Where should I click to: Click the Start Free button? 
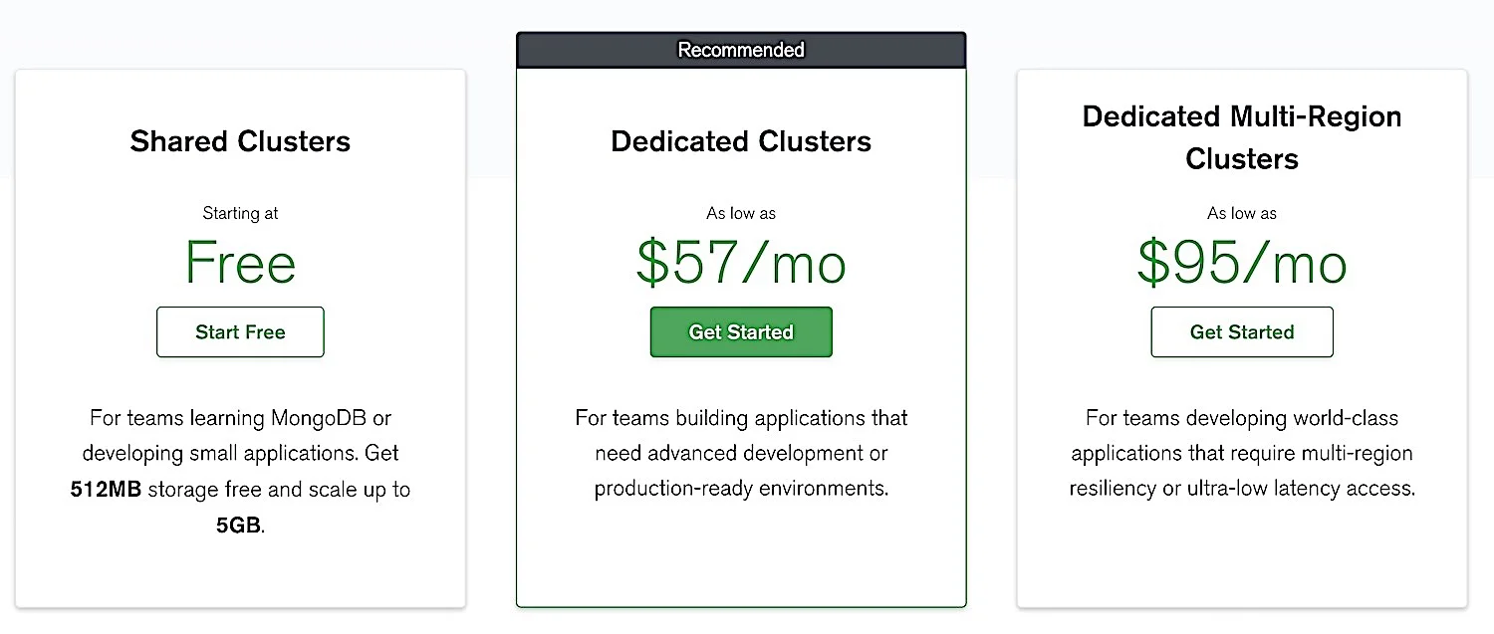click(240, 332)
